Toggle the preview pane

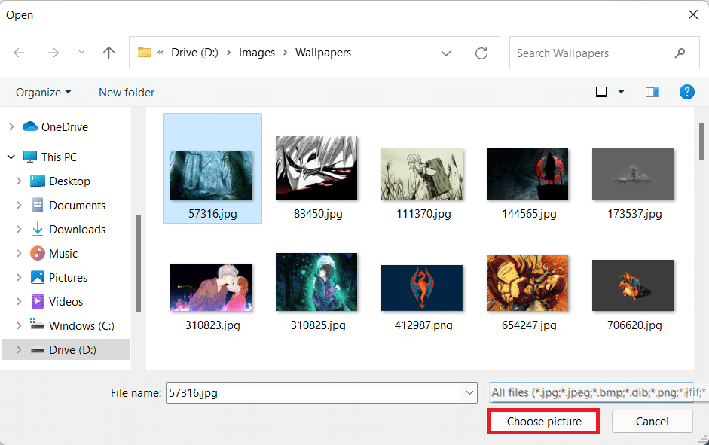pos(652,92)
